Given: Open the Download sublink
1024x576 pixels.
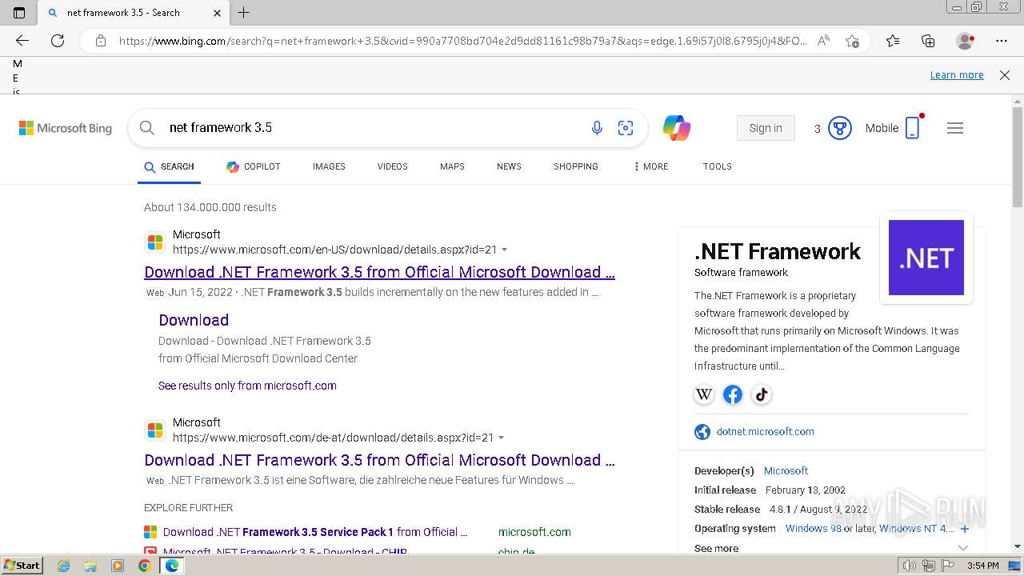Looking at the screenshot, I should pos(194,320).
